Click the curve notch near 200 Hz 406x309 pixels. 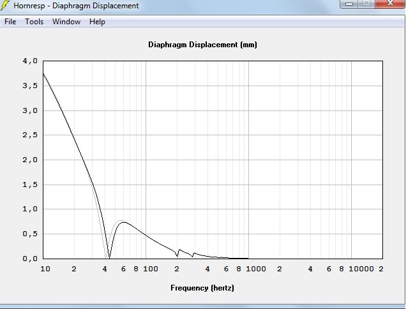pos(177,256)
